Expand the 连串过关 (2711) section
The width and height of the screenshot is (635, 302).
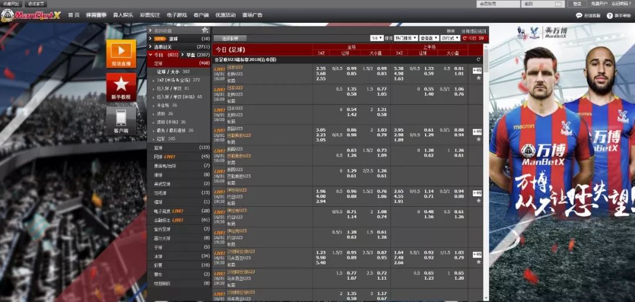pos(179,47)
